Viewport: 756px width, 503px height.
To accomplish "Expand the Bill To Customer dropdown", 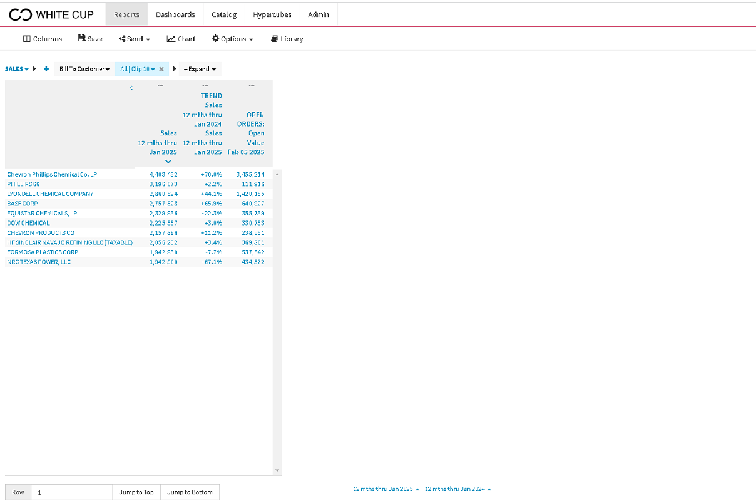I will coord(84,69).
